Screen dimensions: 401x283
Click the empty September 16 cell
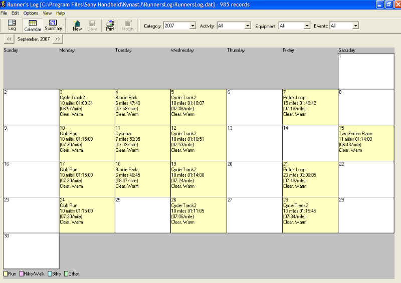click(x=31, y=179)
